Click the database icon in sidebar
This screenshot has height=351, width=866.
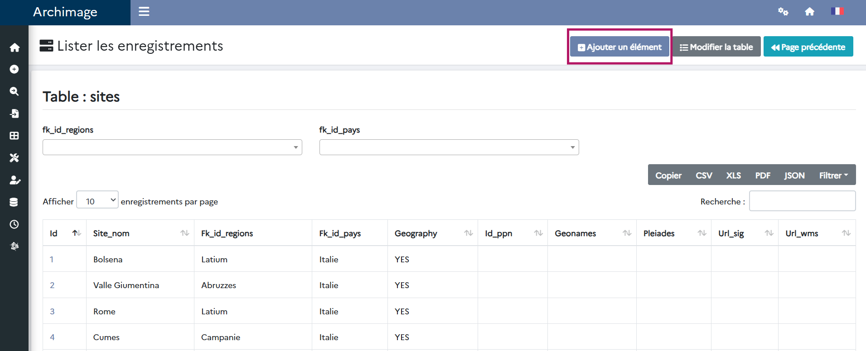(14, 202)
